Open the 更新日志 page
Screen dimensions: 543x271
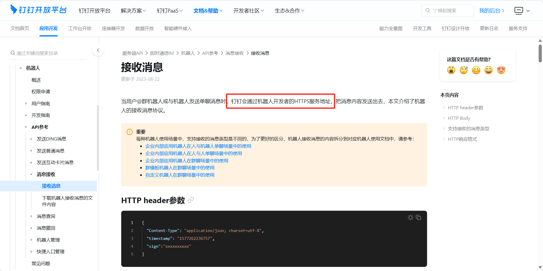click(489, 28)
